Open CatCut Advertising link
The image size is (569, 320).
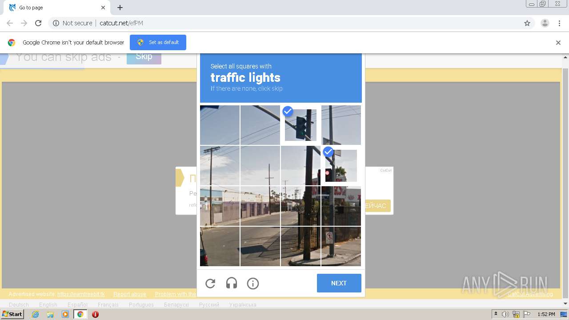click(x=530, y=294)
